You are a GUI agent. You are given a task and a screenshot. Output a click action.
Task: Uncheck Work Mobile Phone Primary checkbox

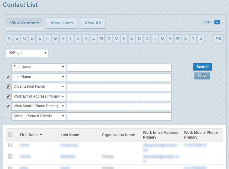point(8,106)
